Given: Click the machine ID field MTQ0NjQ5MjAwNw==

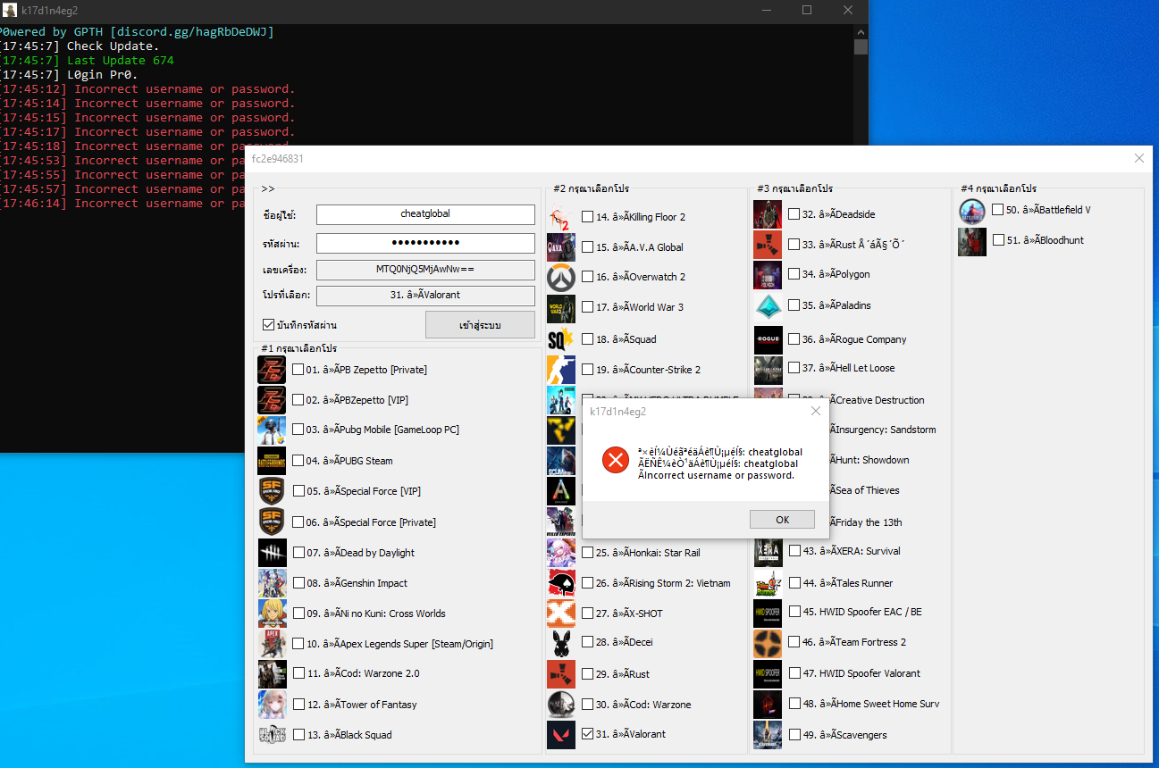Looking at the screenshot, I should point(425,269).
